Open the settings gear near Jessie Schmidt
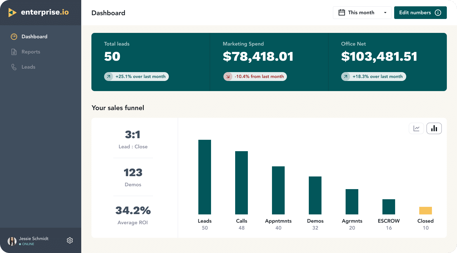The width and height of the screenshot is (457, 253). click(x=70, y=240)
